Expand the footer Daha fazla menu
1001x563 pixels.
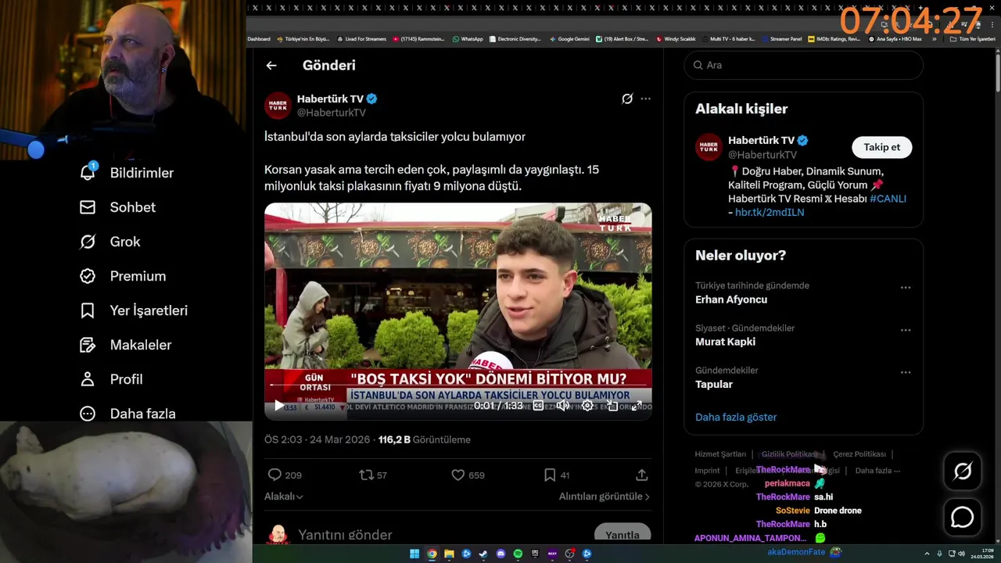[877, 471]
